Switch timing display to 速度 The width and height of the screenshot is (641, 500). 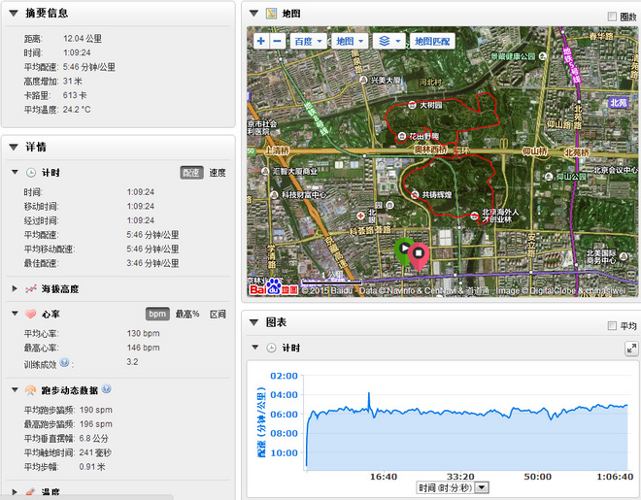(x=219, y=172)
